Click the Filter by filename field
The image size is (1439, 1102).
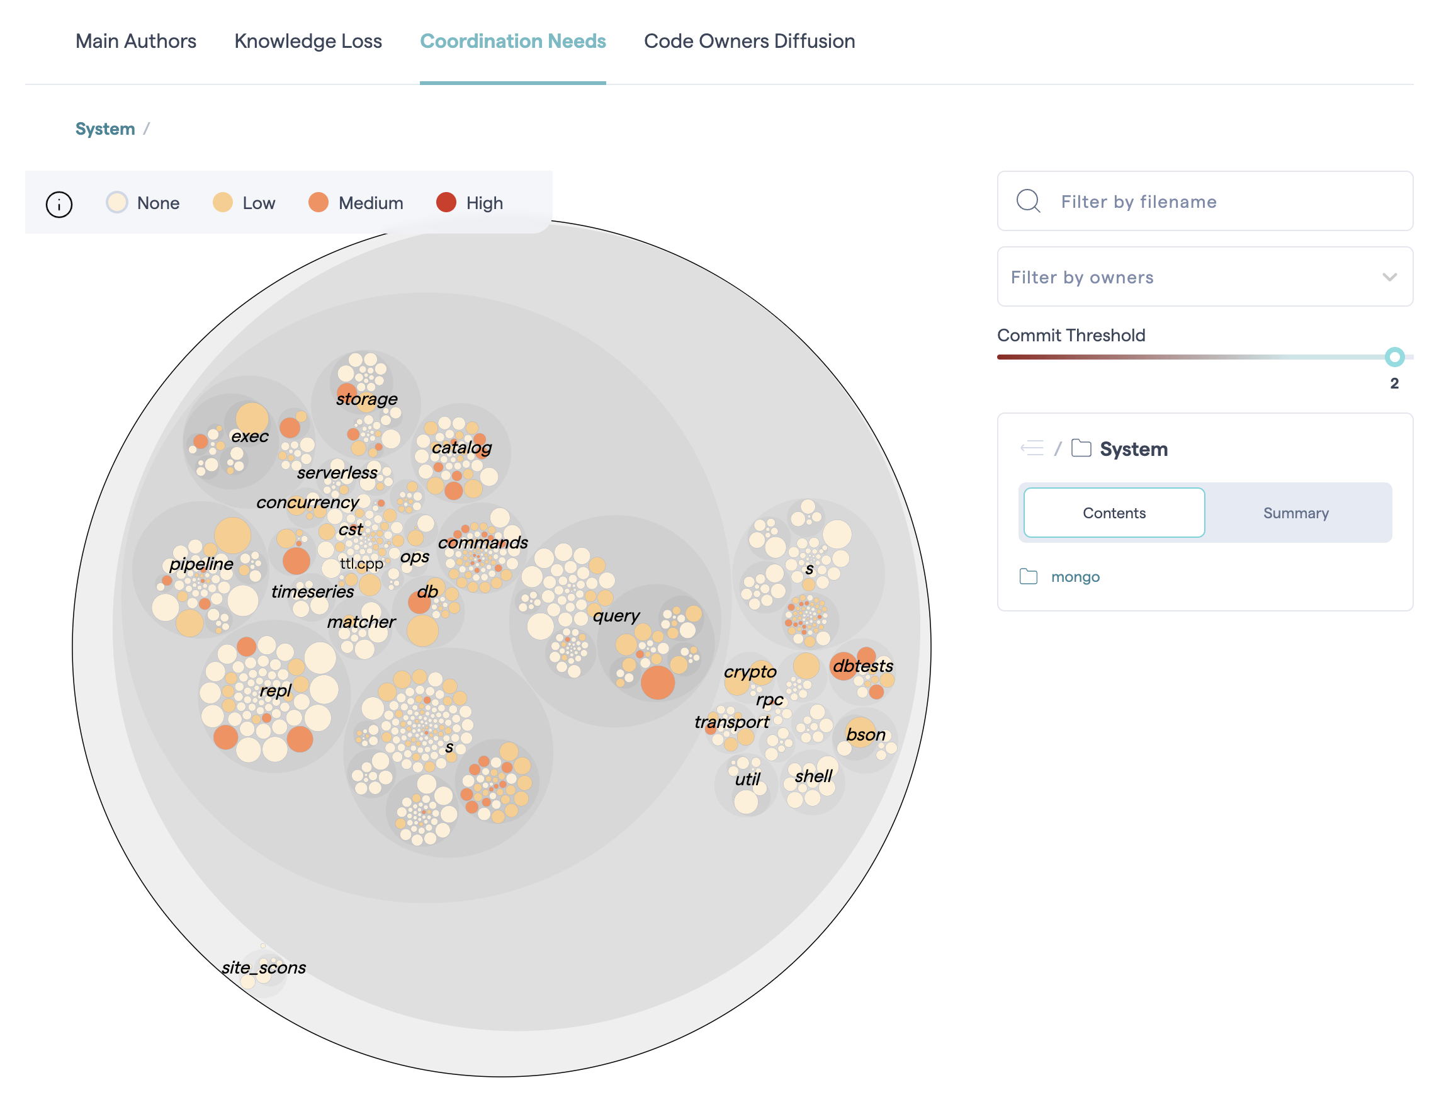1219,202
